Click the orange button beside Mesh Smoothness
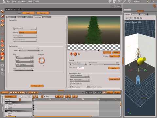Image resolution: width=157 pixels, height=118 pixels. [x=114, y=79]
